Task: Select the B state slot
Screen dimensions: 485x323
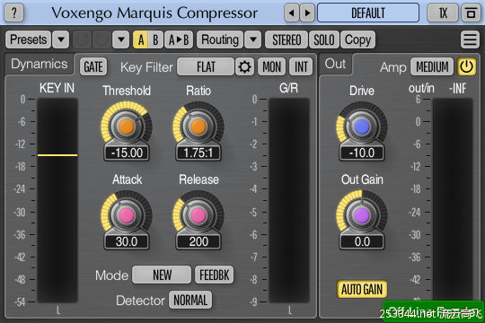Action: click(155, 39)
